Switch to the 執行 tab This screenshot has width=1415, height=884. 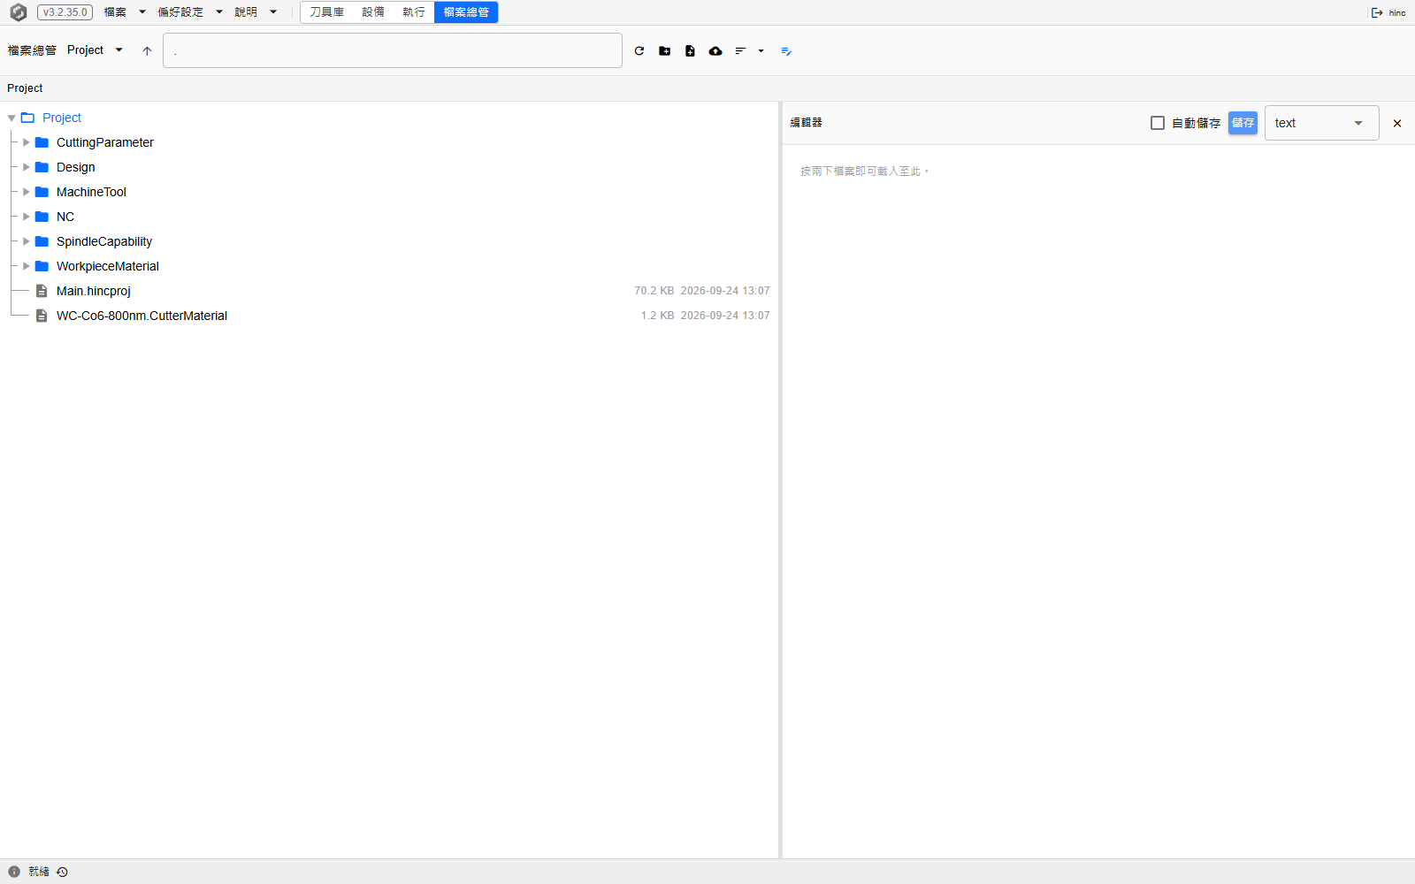click(x=414, y=12)
